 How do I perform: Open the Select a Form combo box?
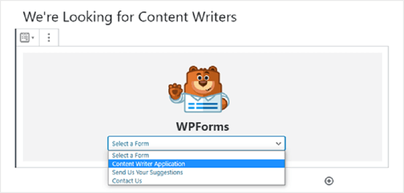pos(196,143)
